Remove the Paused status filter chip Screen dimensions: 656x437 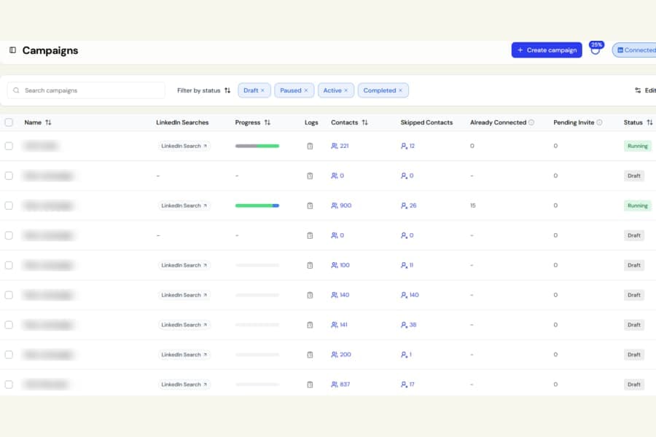point(306,90)
